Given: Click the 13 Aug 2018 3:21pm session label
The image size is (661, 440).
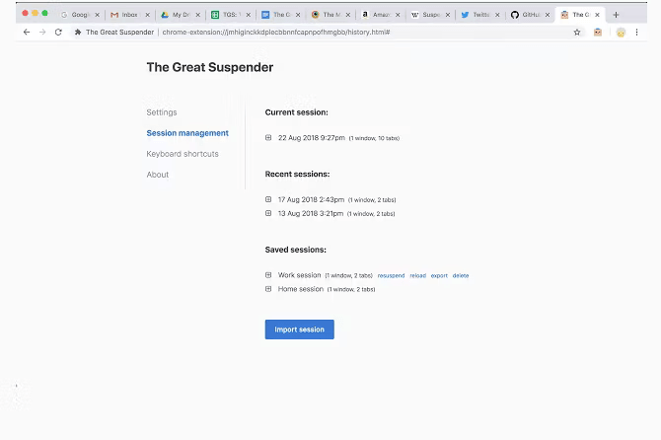Looking at the screenshot, I should [x=310, y=214].
